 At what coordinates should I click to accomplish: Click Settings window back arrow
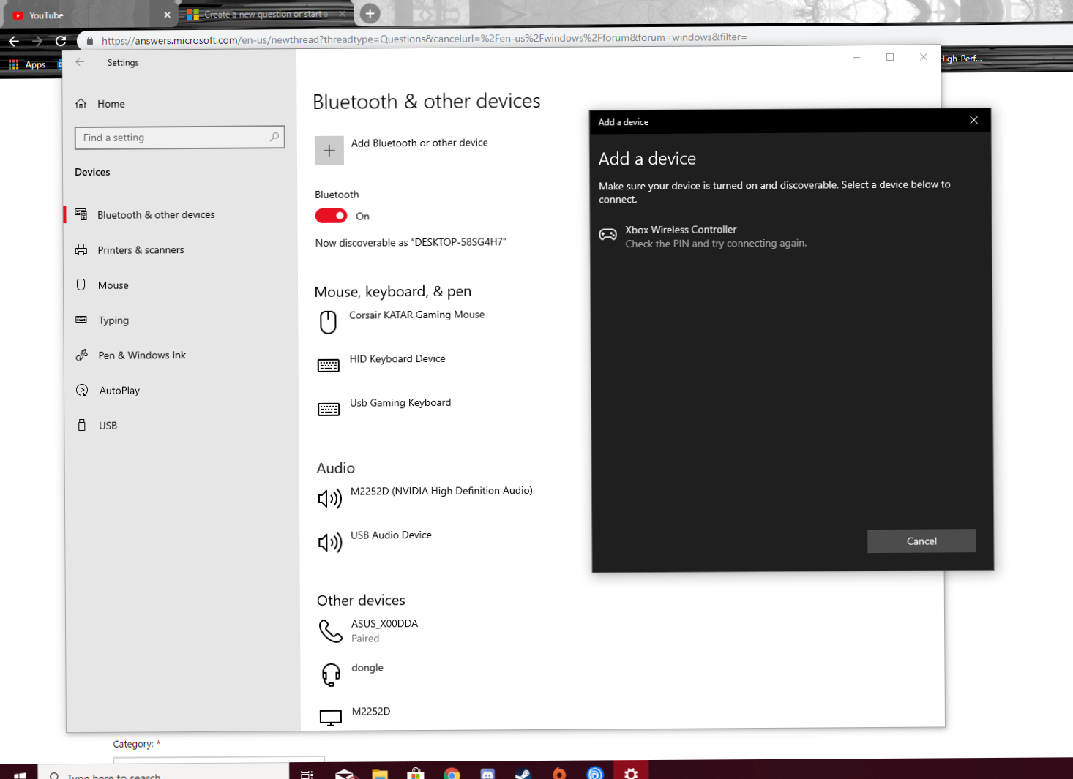(81, 62)
